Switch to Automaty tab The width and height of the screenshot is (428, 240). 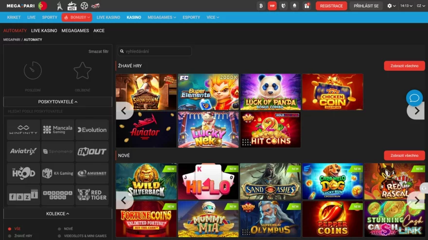click(15, 31)
